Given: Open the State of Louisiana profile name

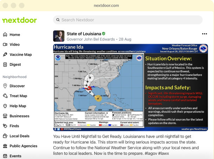Looking at the screenshot, I should [x=84, y=34].
